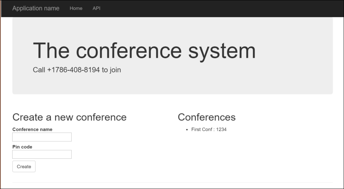
Task: Click the 'Pin code' field label
Action: [x=22, y=147]
